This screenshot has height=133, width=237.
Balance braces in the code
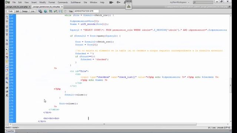click(7, 44)
